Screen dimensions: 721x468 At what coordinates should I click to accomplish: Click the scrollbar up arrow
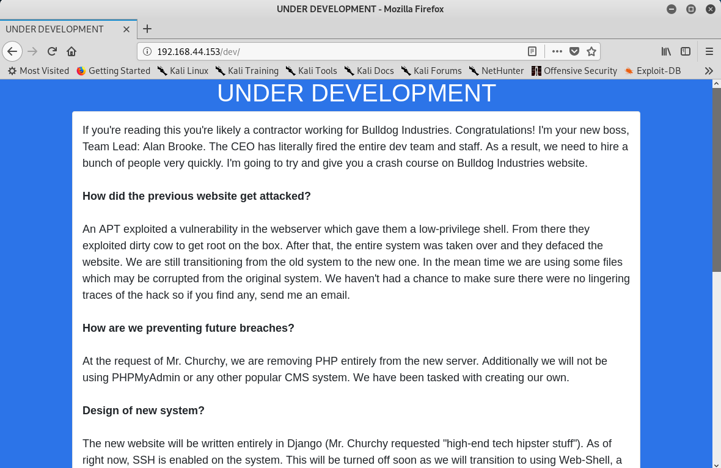coord(716,84)
